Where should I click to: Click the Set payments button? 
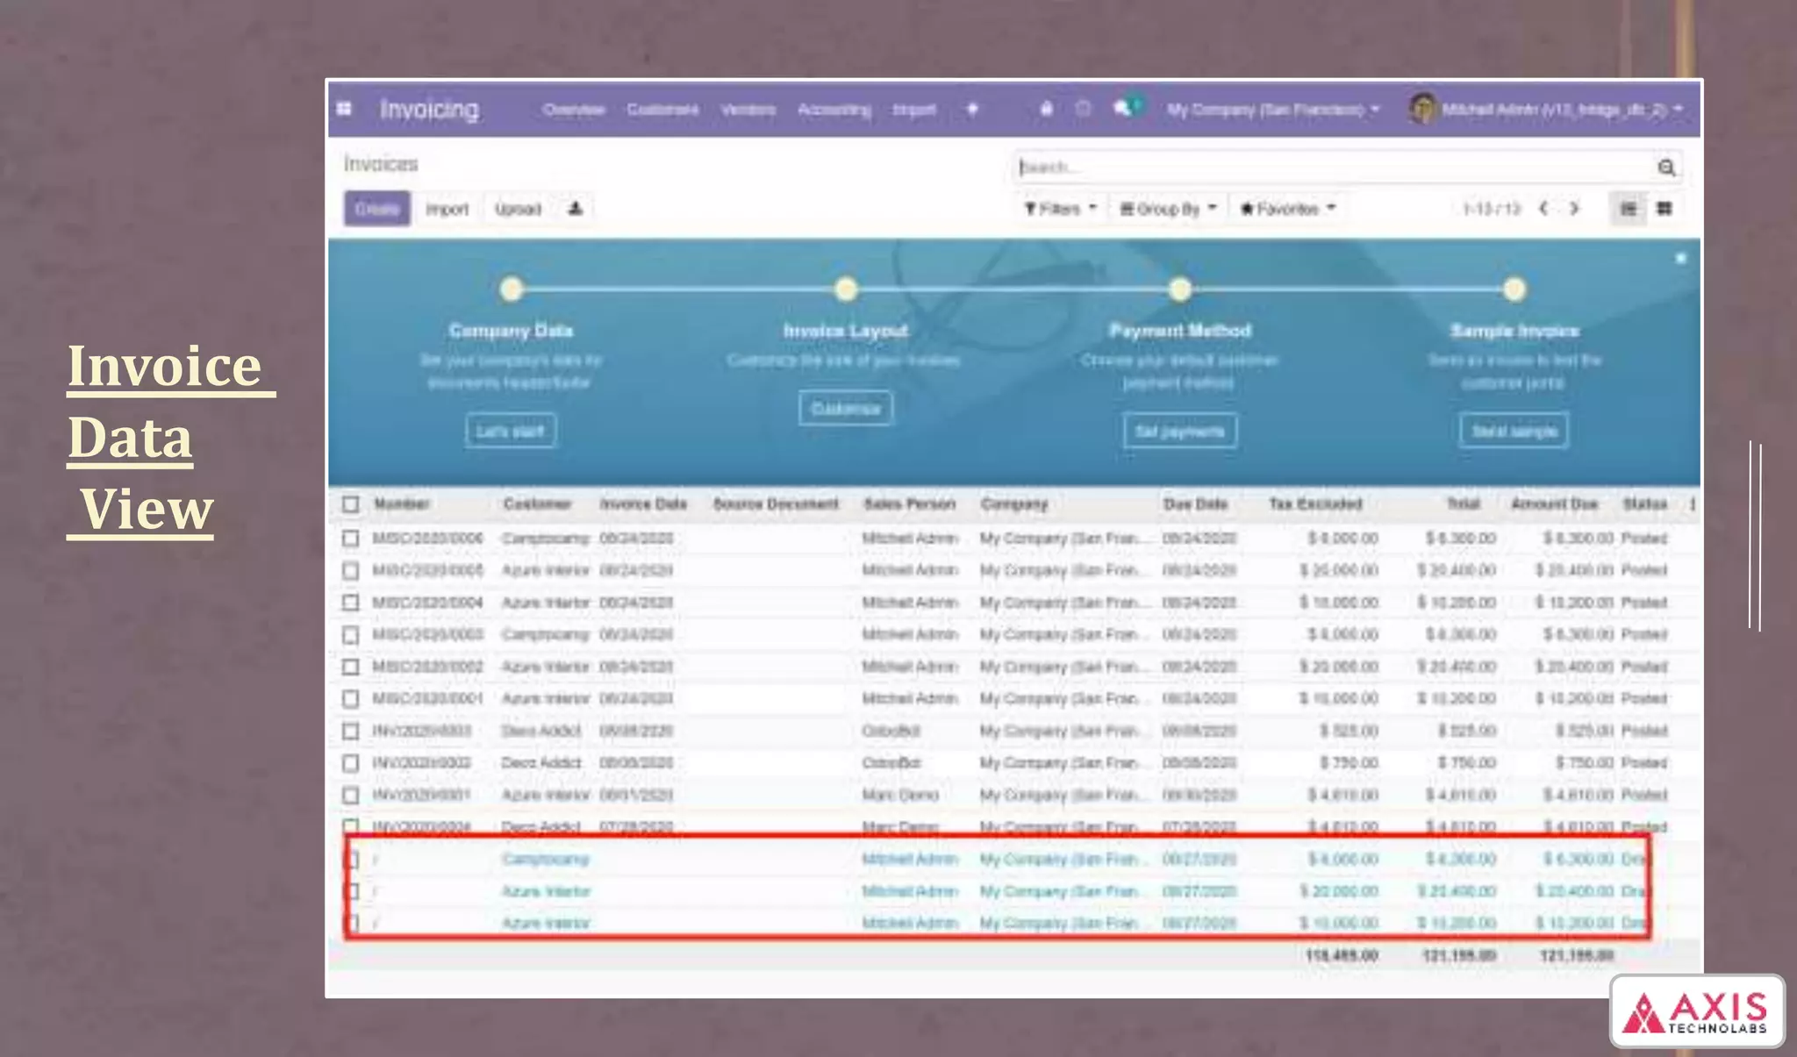point(1180,431)
